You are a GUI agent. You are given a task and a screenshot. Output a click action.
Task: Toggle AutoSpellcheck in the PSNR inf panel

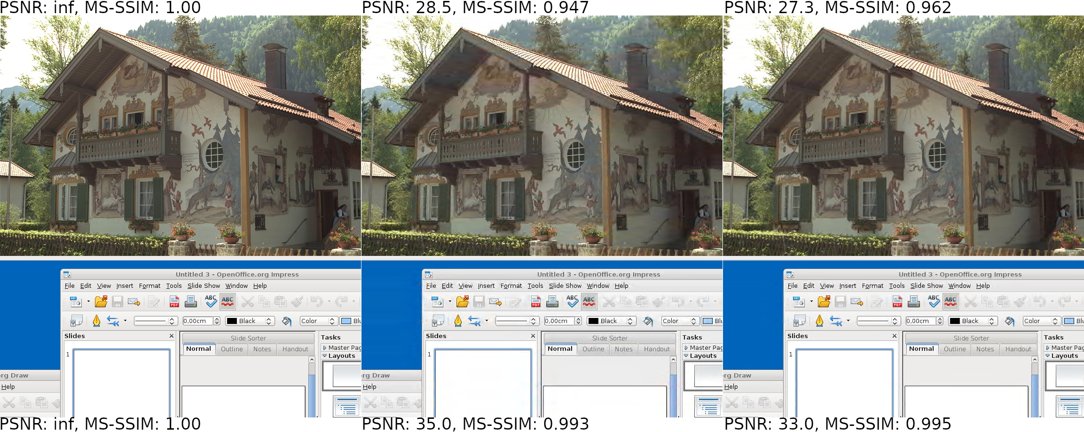point(228,301)
